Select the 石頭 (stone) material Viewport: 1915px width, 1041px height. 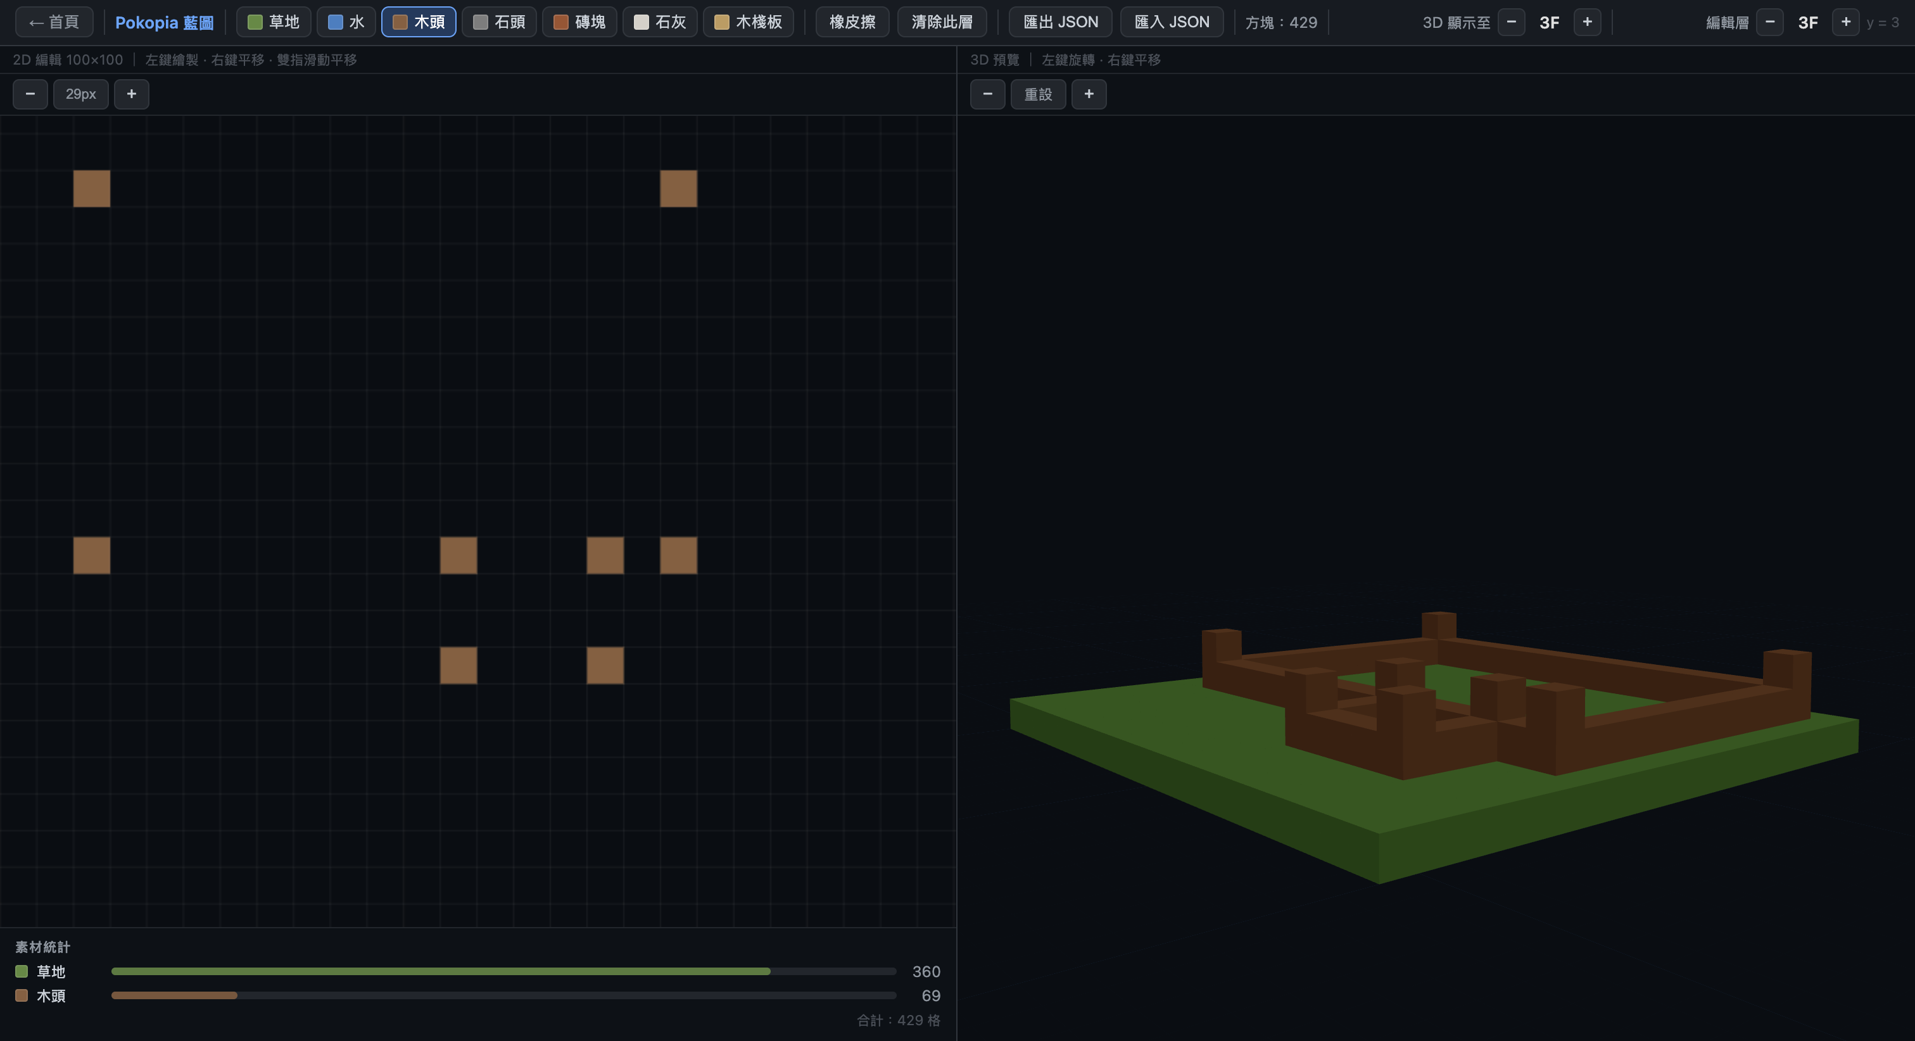(498, 22)
